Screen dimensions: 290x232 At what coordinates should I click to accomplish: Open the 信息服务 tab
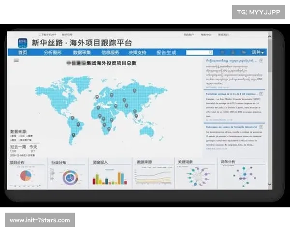point(110,53)
